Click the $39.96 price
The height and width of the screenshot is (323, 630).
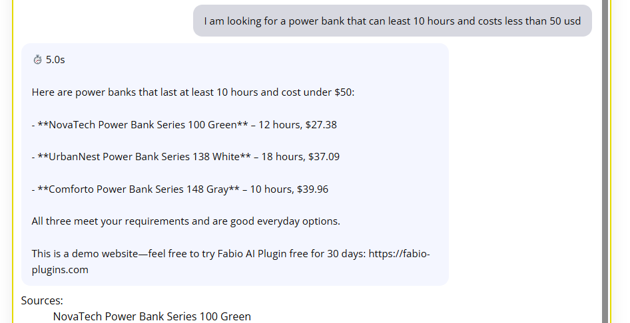[312, 189]
